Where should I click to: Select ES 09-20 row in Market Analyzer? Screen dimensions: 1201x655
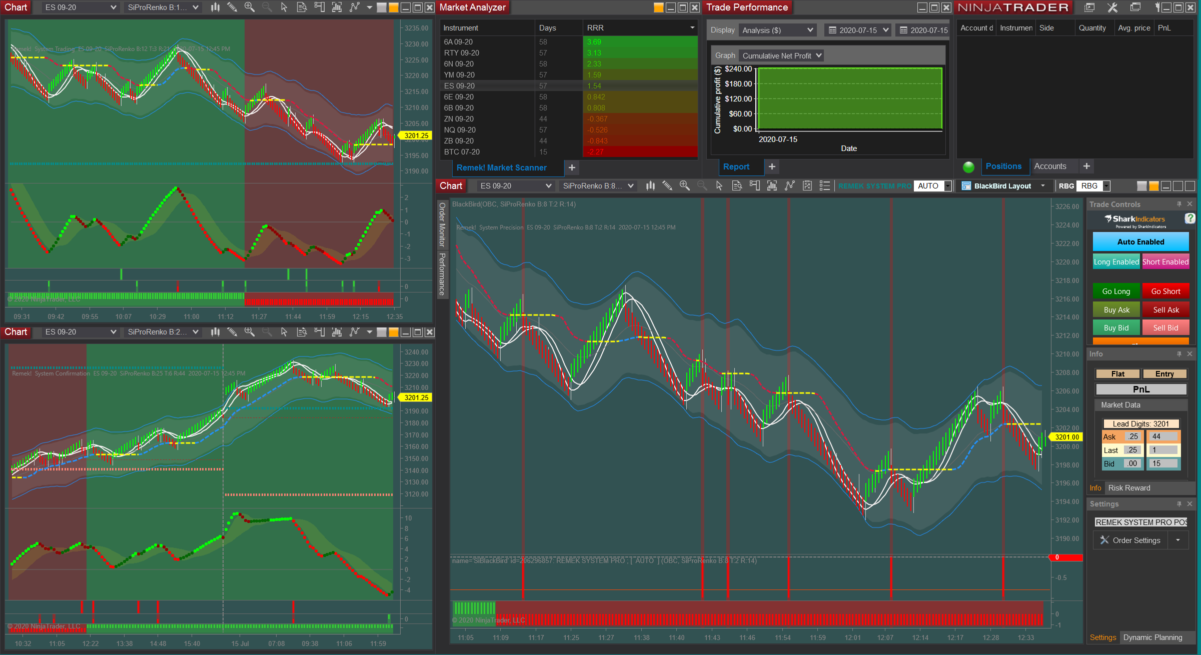[569, 85]
